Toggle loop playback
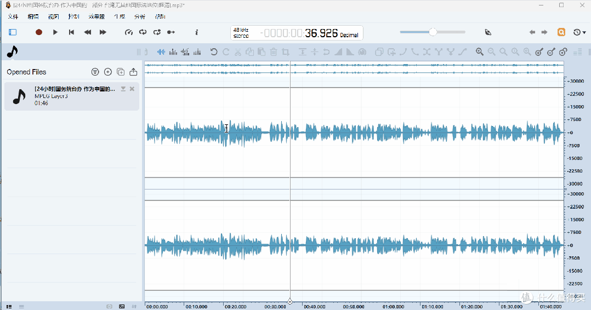 (143, 32)
